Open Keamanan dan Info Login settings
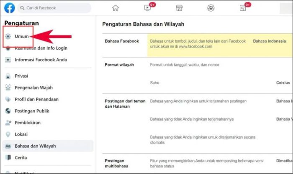The width and height of the screenshot is (293, 174). 41,48
